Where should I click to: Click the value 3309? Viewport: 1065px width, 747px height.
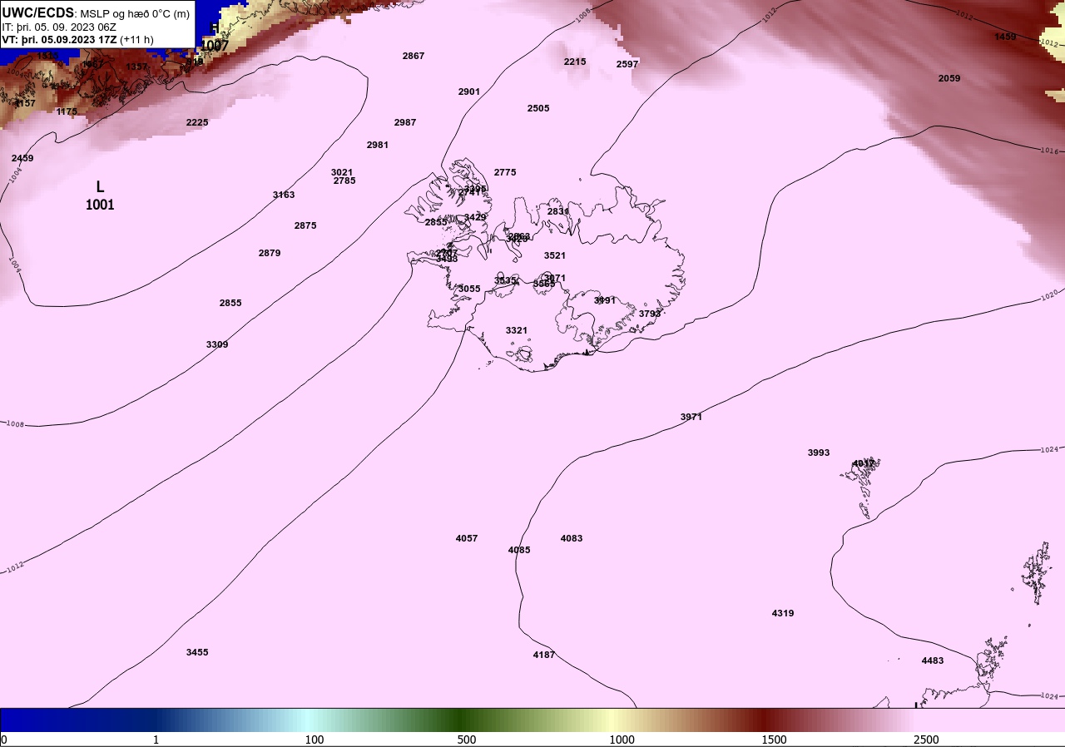click(x=217, y=344)
